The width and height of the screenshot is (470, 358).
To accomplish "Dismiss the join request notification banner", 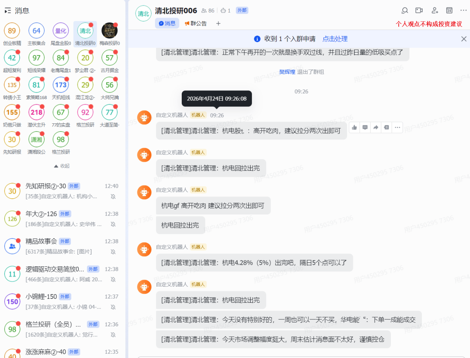I will pos(464,39).
